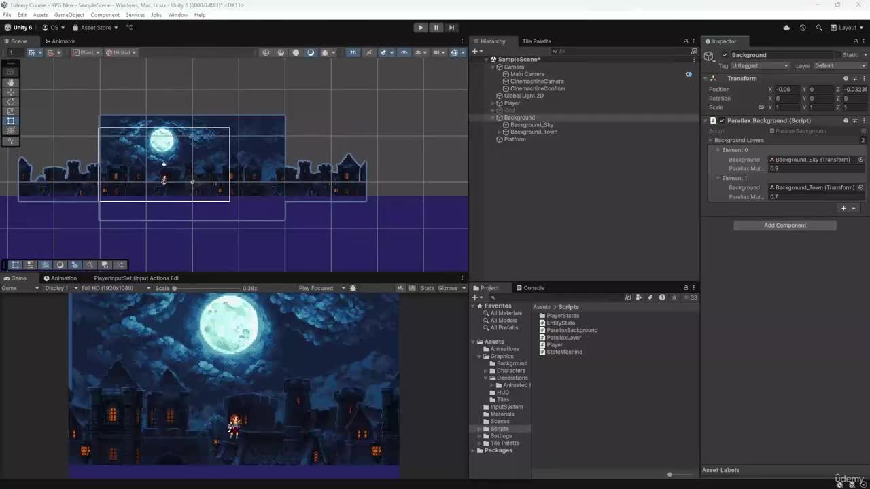
Task: Click the global Search magnifier icon
Action: point(819,28)
